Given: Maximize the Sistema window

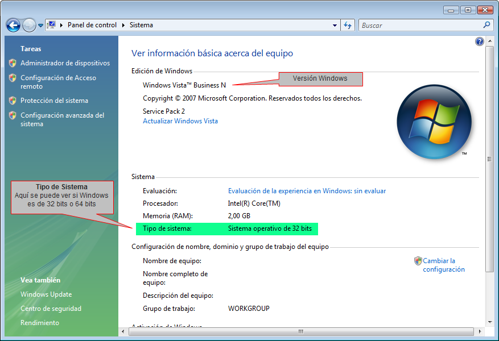Looking at the screenshot, I should pyautogui.click(x=468, y=10).
